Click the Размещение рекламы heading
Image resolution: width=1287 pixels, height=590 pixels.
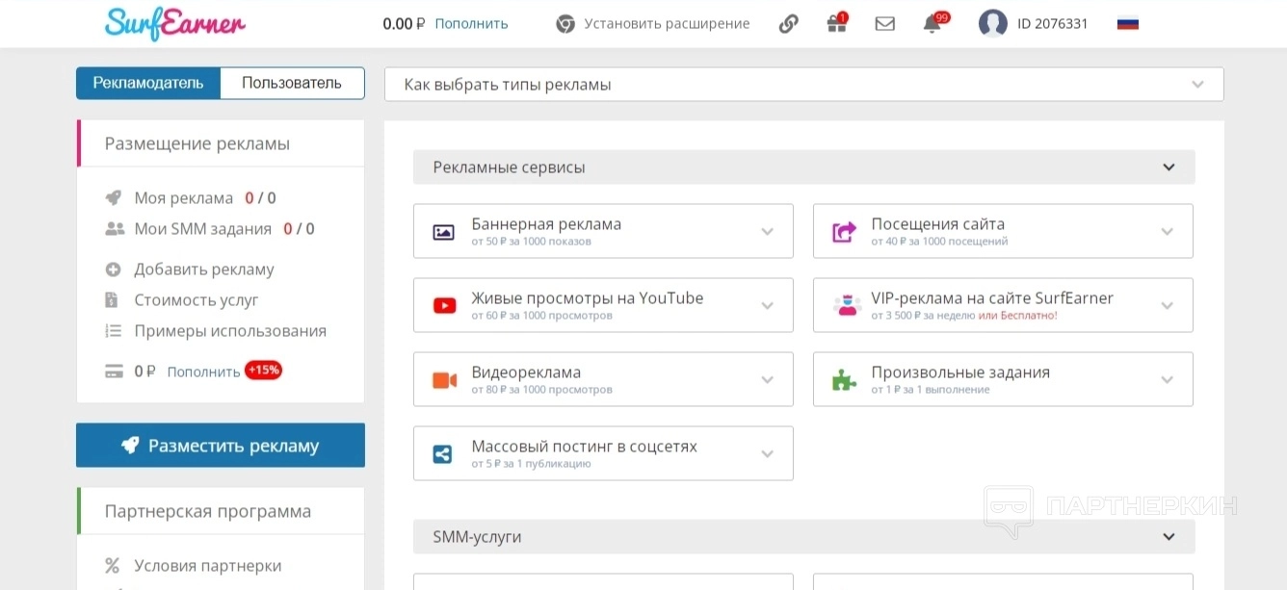pos(197,144)
